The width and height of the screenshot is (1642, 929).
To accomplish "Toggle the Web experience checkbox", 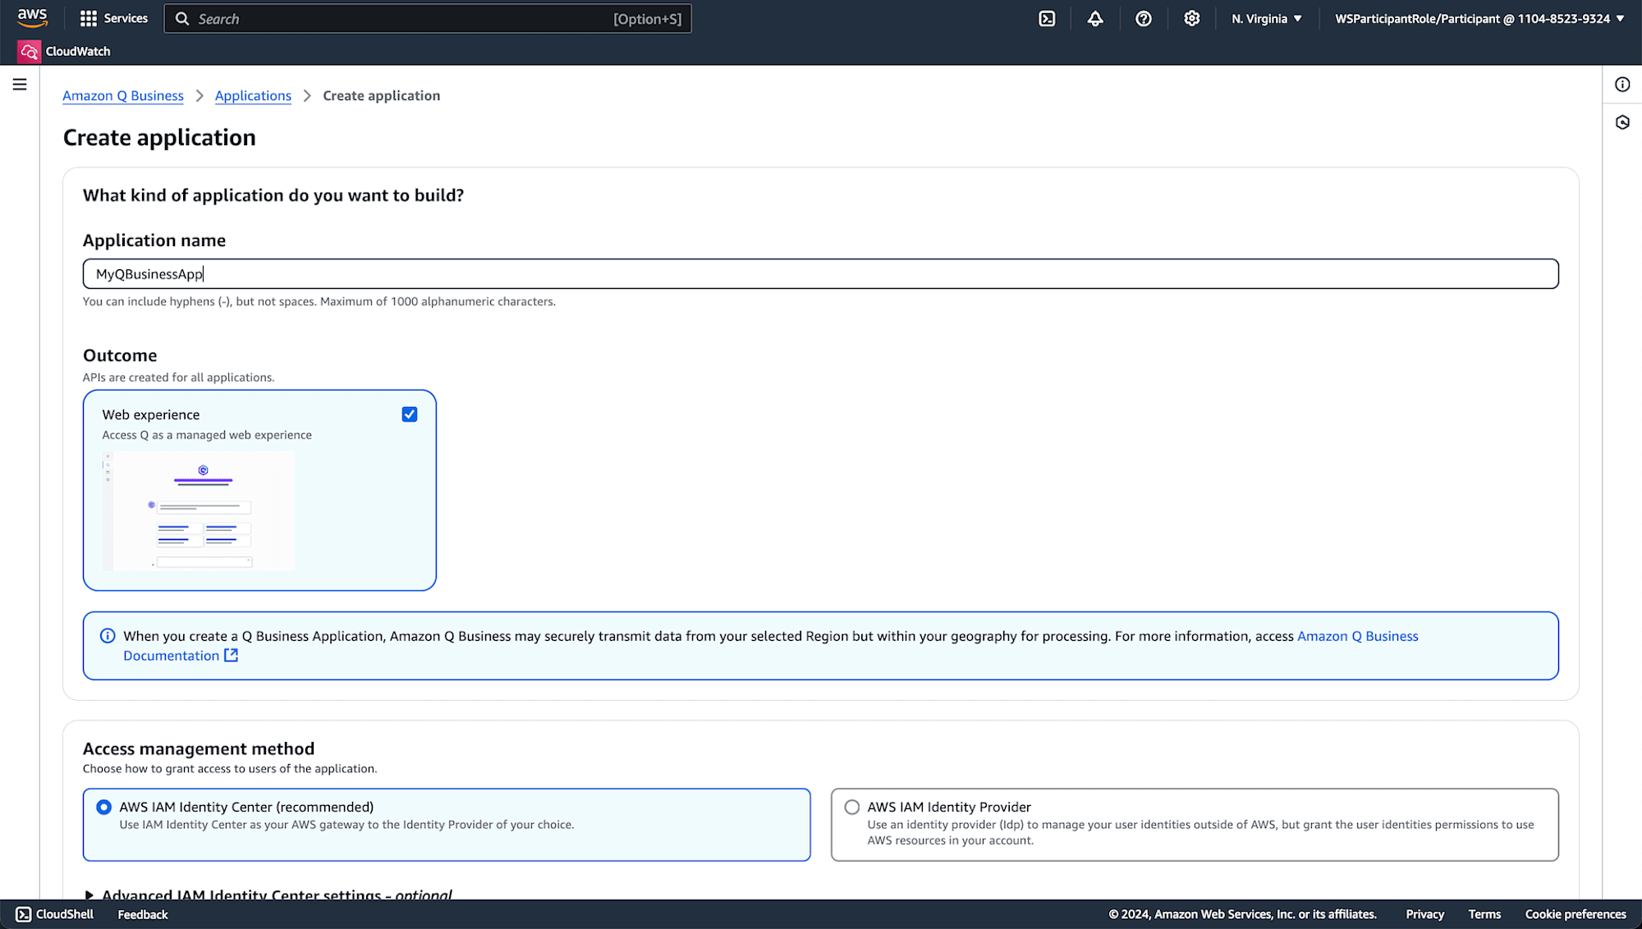I will (410, 415).
